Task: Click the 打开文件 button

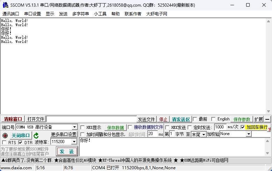Action: click(x=36, y=119)
